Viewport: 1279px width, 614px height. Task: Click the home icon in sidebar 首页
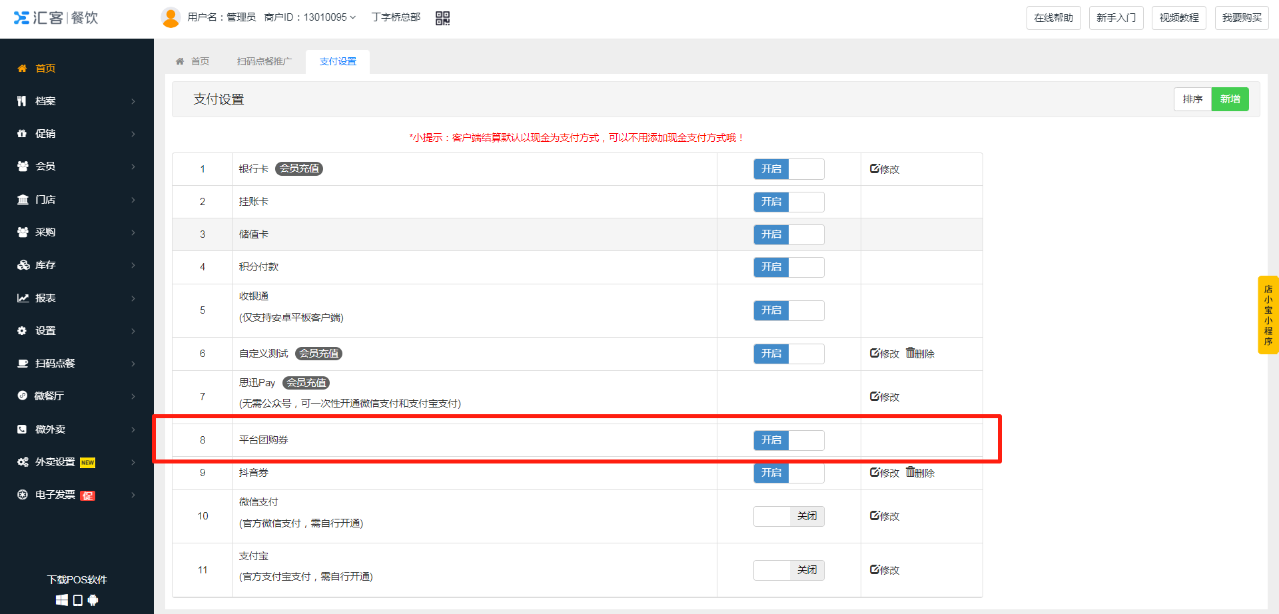pos(23,69)
